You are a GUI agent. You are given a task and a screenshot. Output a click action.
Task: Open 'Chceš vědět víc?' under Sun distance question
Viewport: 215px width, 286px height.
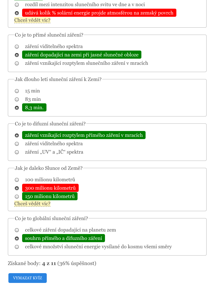pyautogui.click(x=32, y=204)
